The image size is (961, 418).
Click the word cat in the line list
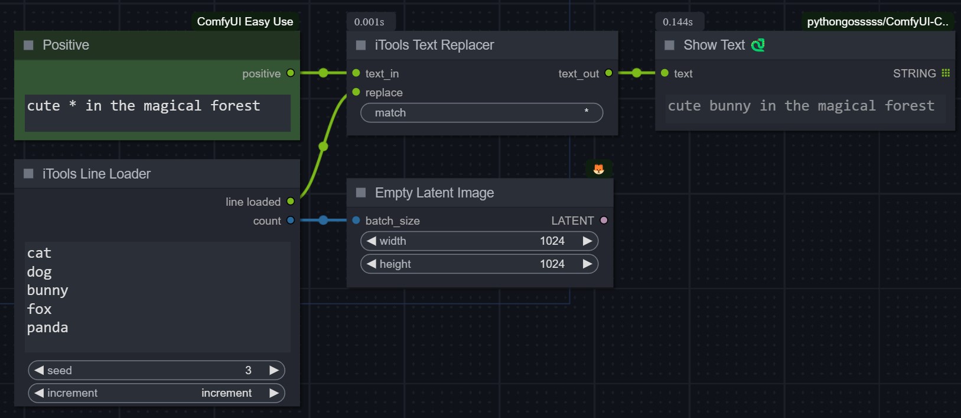tap(39, 253)
